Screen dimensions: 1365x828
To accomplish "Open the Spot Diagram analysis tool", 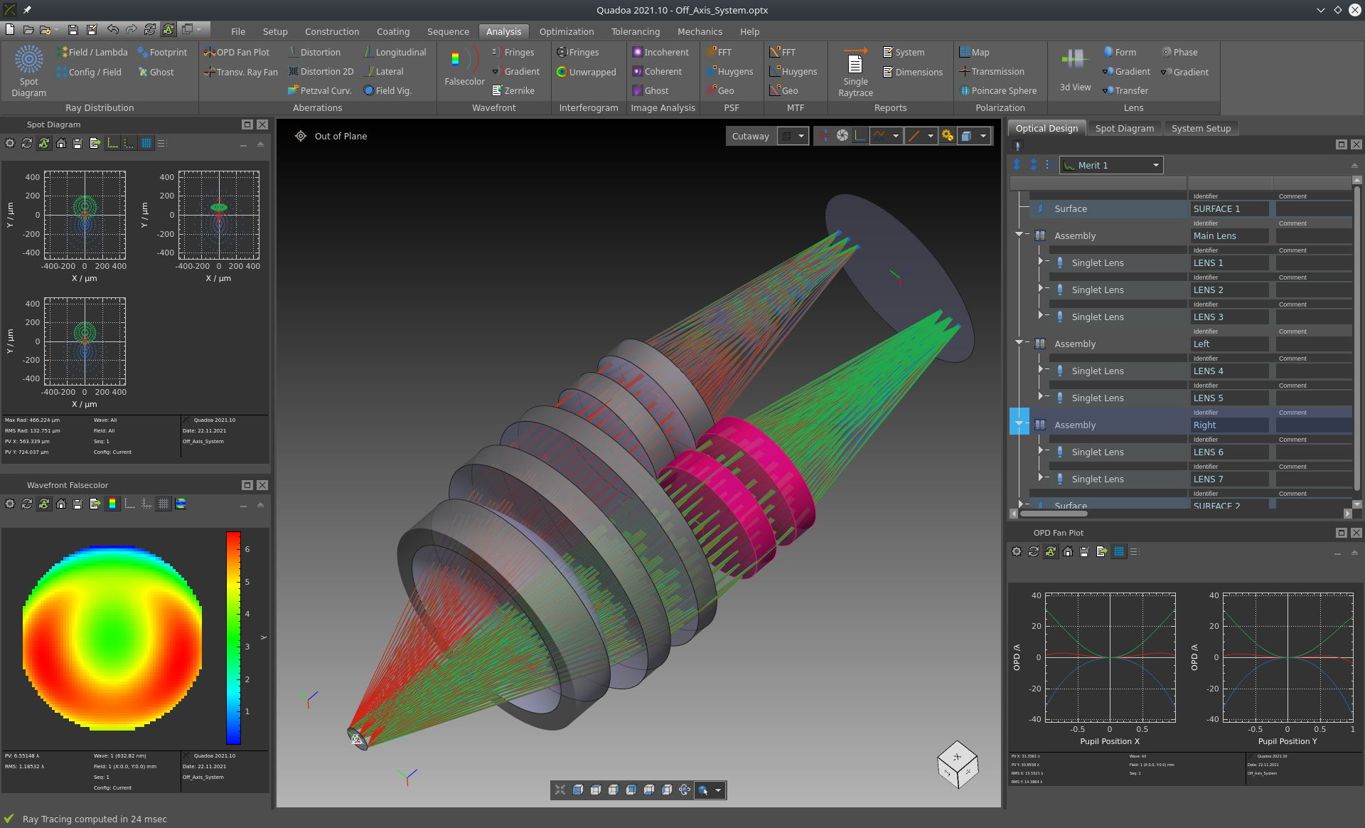I will [x=29, y=71].
